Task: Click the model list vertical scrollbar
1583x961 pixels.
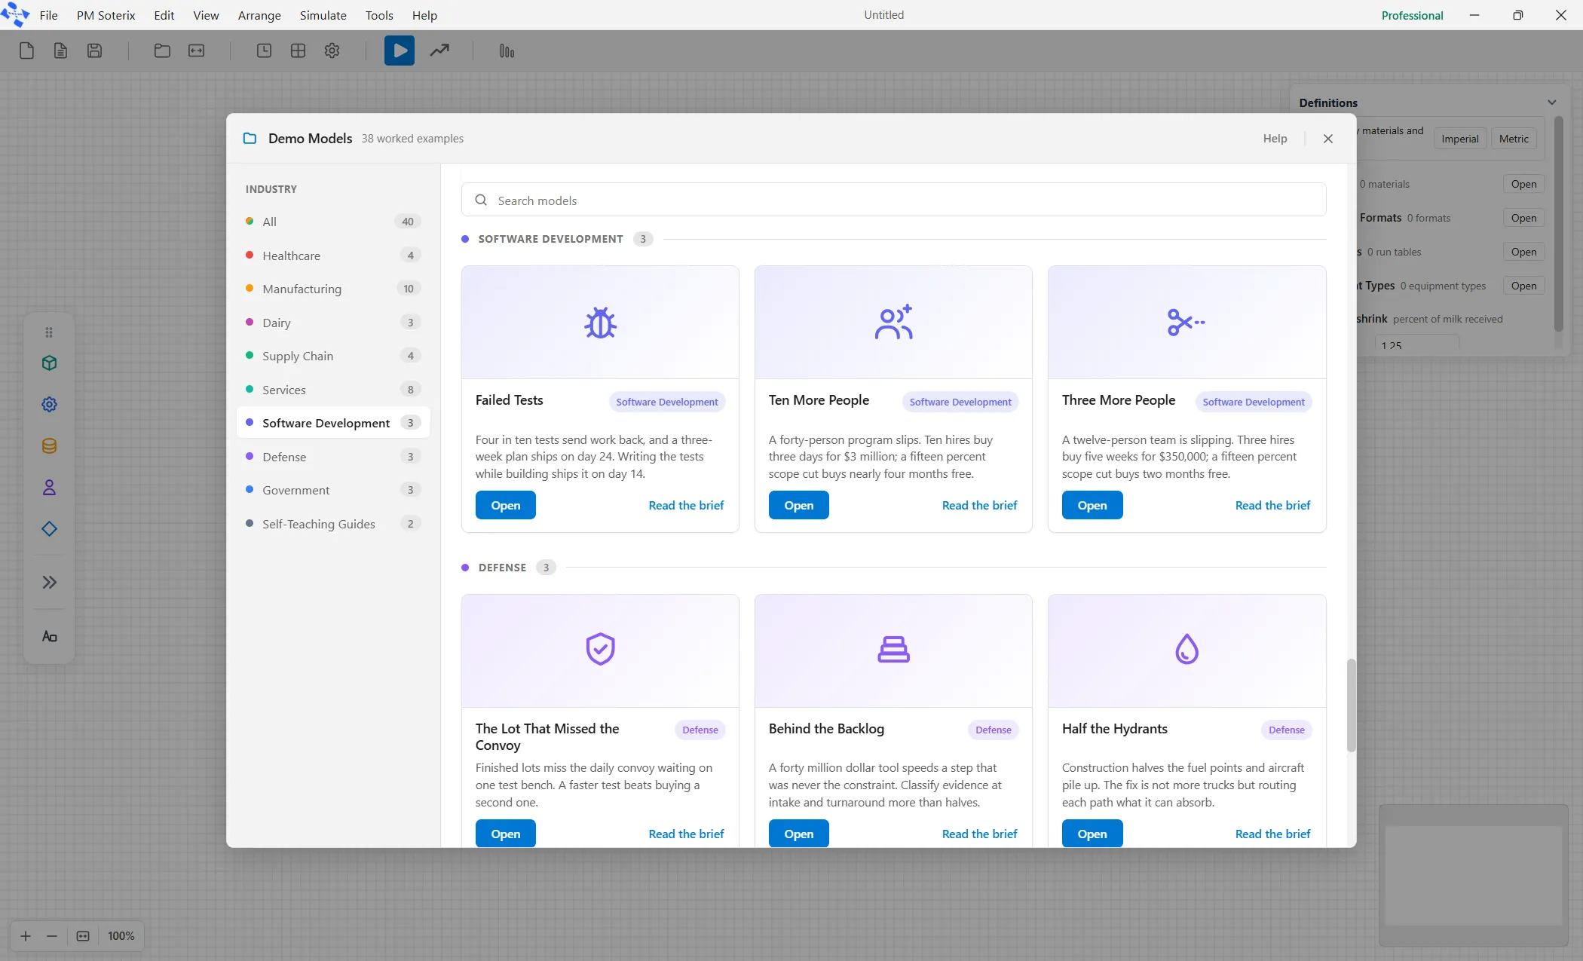Action: pos(1351,705)
